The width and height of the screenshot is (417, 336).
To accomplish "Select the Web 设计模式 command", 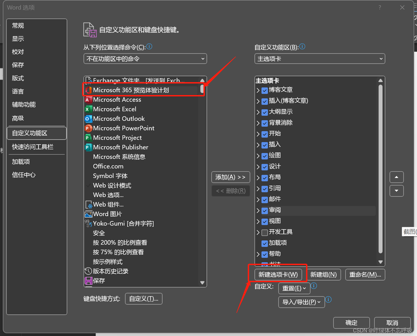I will (112, 186).
